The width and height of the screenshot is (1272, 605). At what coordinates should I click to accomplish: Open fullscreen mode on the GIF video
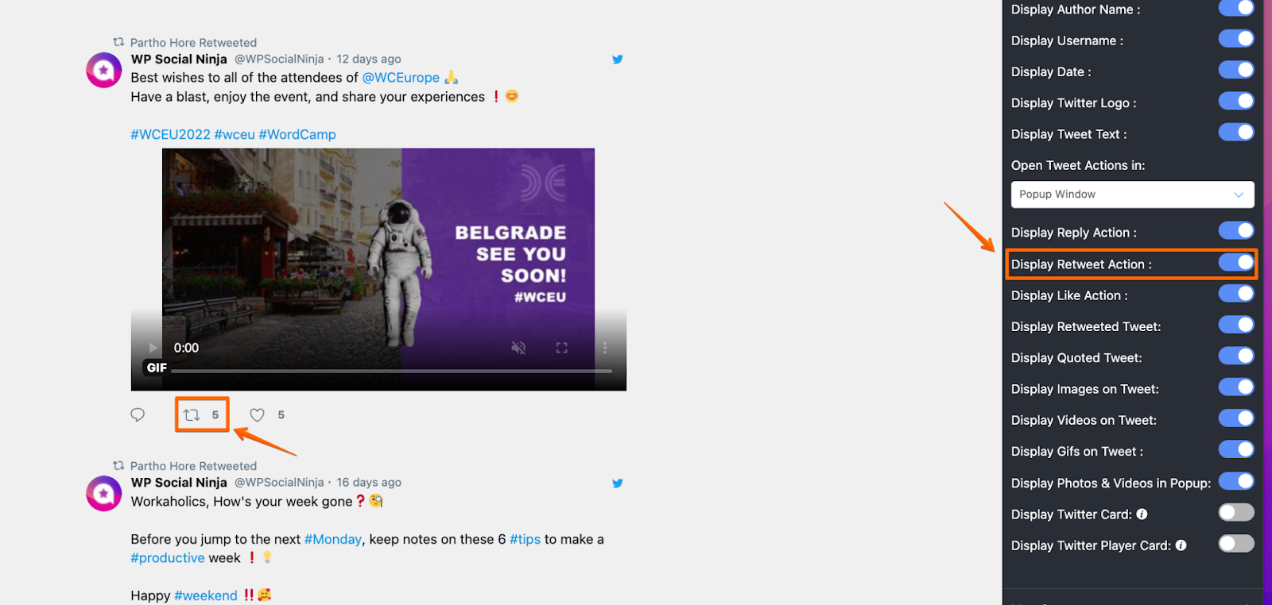(x=561, y=348)
